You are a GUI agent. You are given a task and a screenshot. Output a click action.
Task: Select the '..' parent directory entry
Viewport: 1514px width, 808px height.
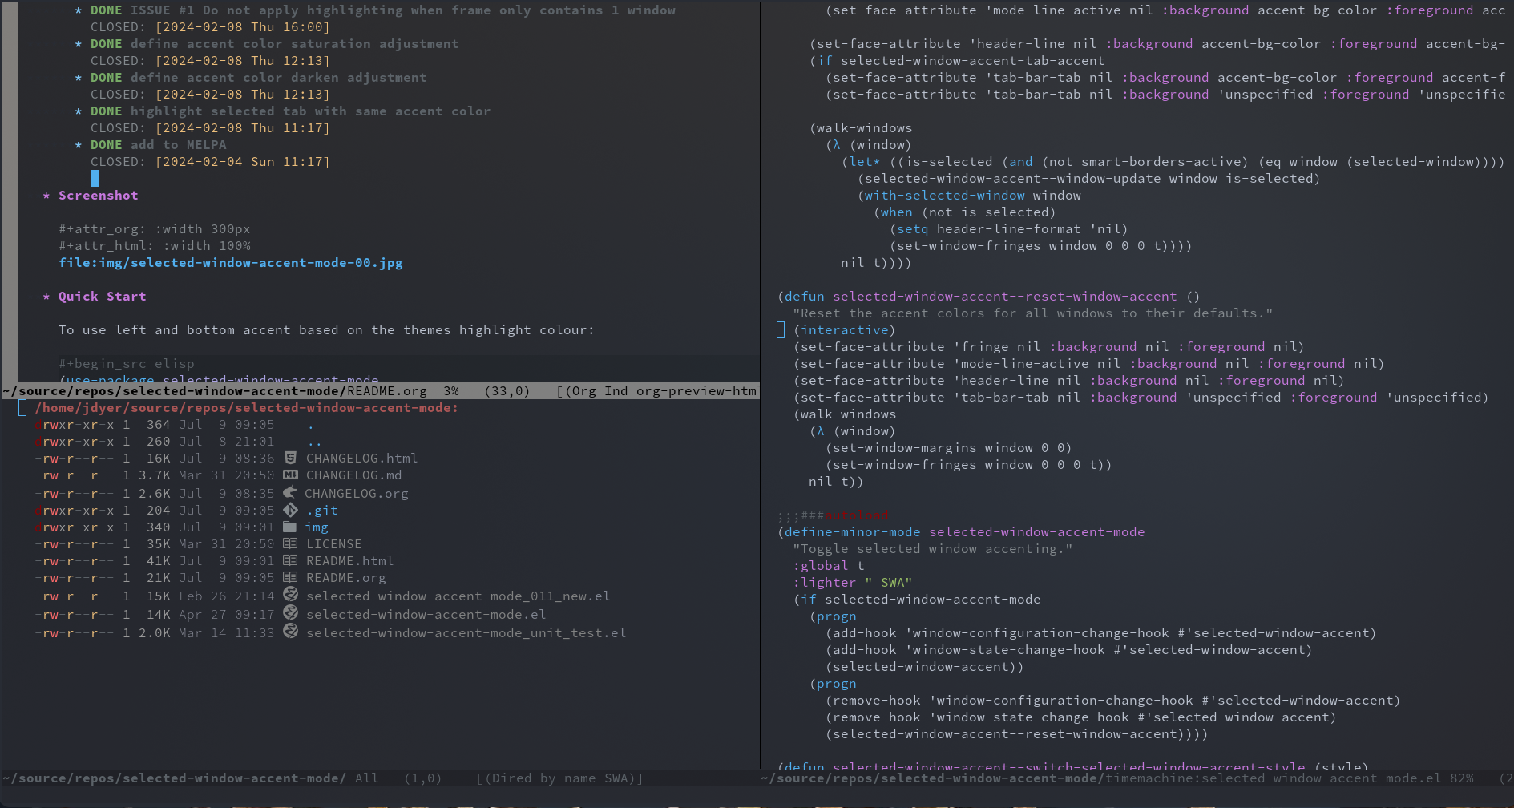pos(314,443)
